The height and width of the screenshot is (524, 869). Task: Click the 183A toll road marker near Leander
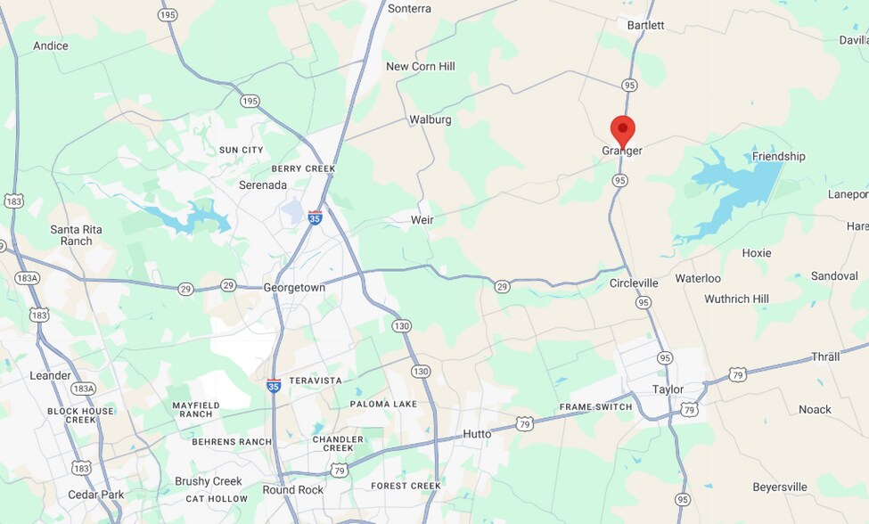tap(83, 389)
